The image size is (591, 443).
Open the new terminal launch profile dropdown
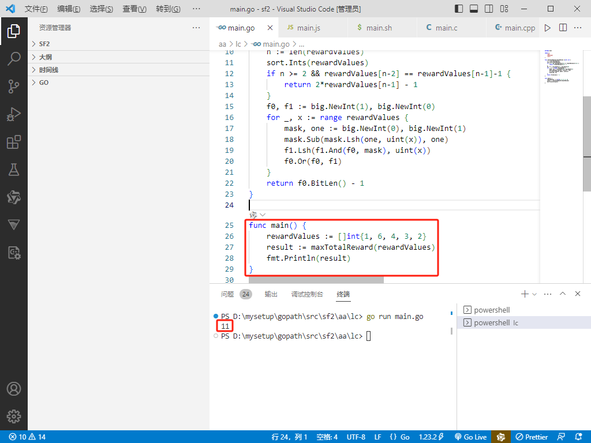click(x=534, y=294)
